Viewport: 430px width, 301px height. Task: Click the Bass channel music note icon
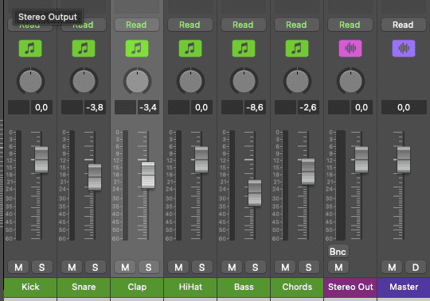pyautogui.click(x=244, y=48)
